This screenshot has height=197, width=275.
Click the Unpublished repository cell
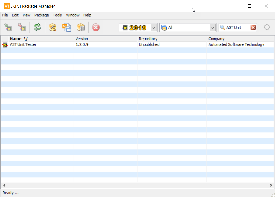pos(149,44)
